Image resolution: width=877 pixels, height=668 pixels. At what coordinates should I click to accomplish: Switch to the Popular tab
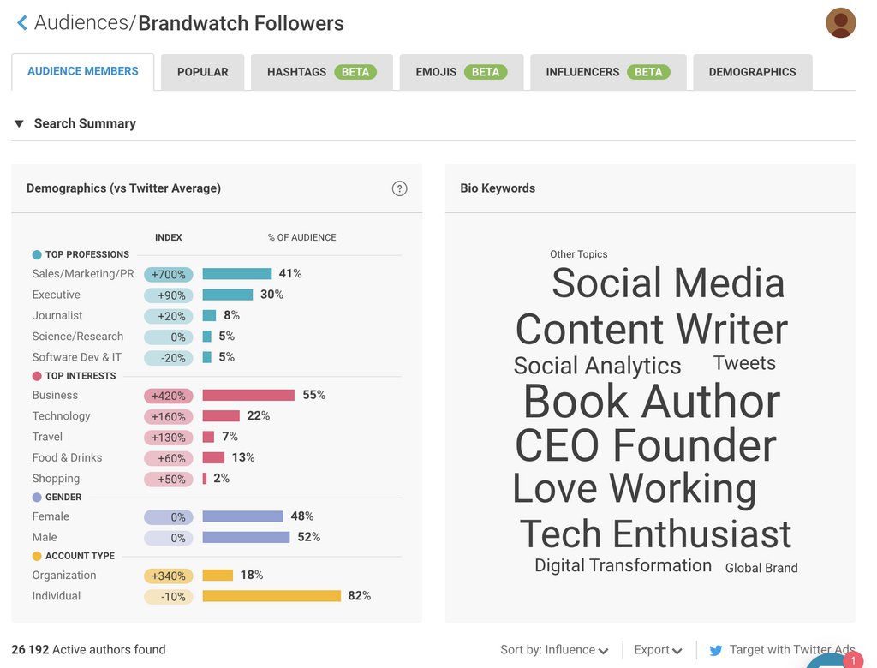click(x=203, y=72)
